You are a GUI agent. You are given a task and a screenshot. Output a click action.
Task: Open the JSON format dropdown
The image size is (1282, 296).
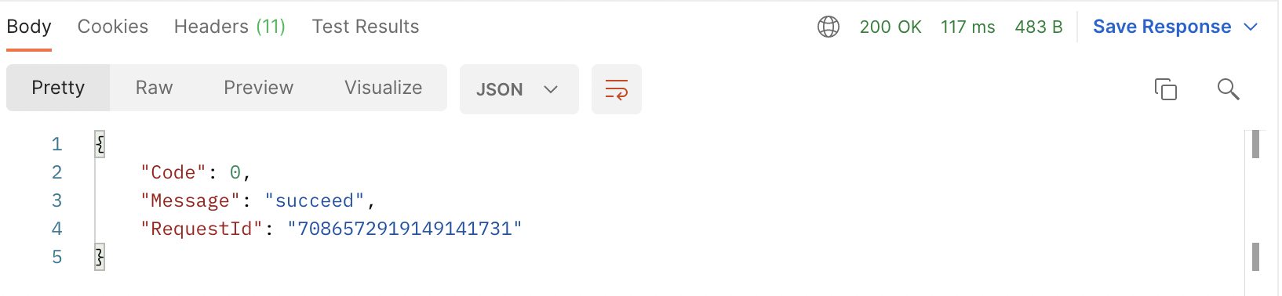pos(519,89)
